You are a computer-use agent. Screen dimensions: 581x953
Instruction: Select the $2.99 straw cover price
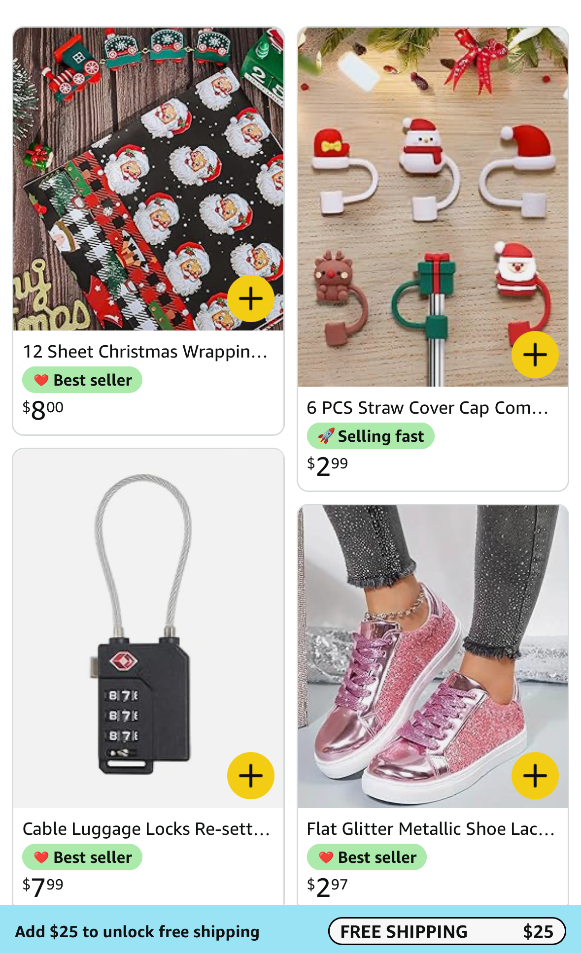tap(327, 466)
